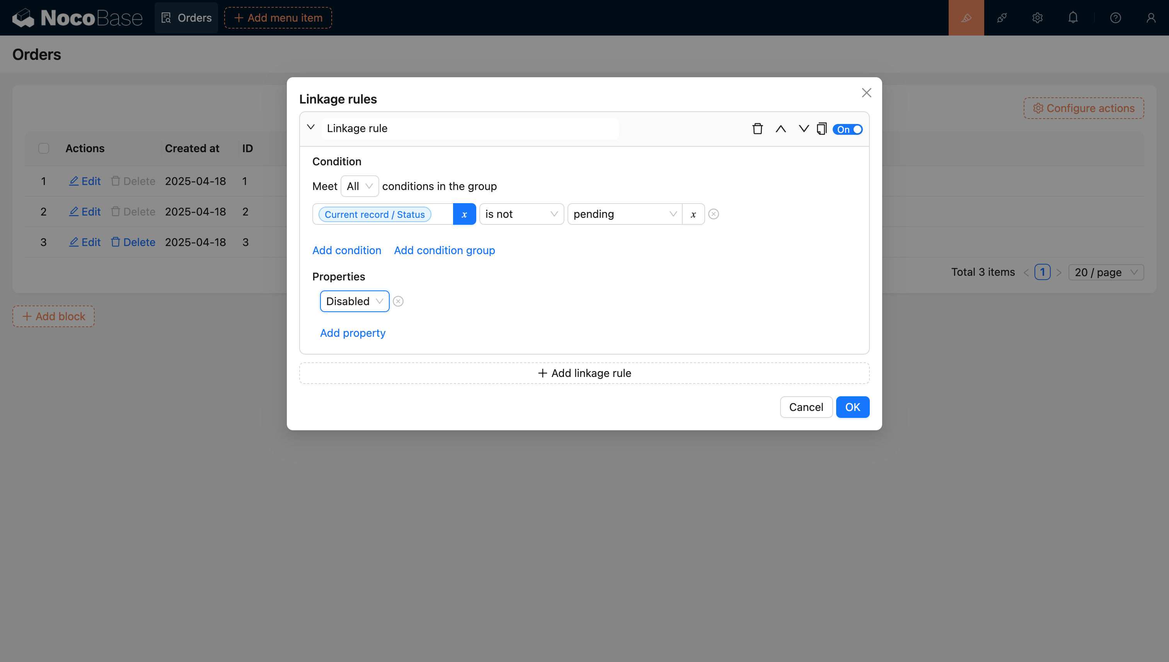Click the Add condition group link
Screen dimensions: 1169x662
coord(444,251)
